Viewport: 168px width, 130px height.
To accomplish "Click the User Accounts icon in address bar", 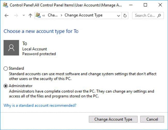I will click(x=38, y=15).
